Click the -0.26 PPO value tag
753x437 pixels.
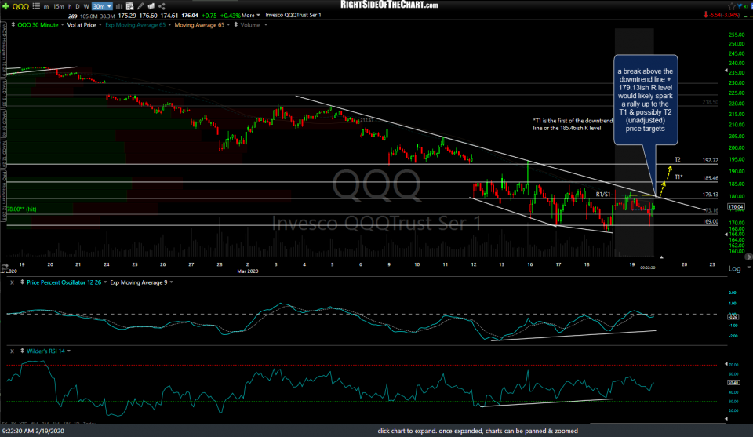[x=733, y=317]
